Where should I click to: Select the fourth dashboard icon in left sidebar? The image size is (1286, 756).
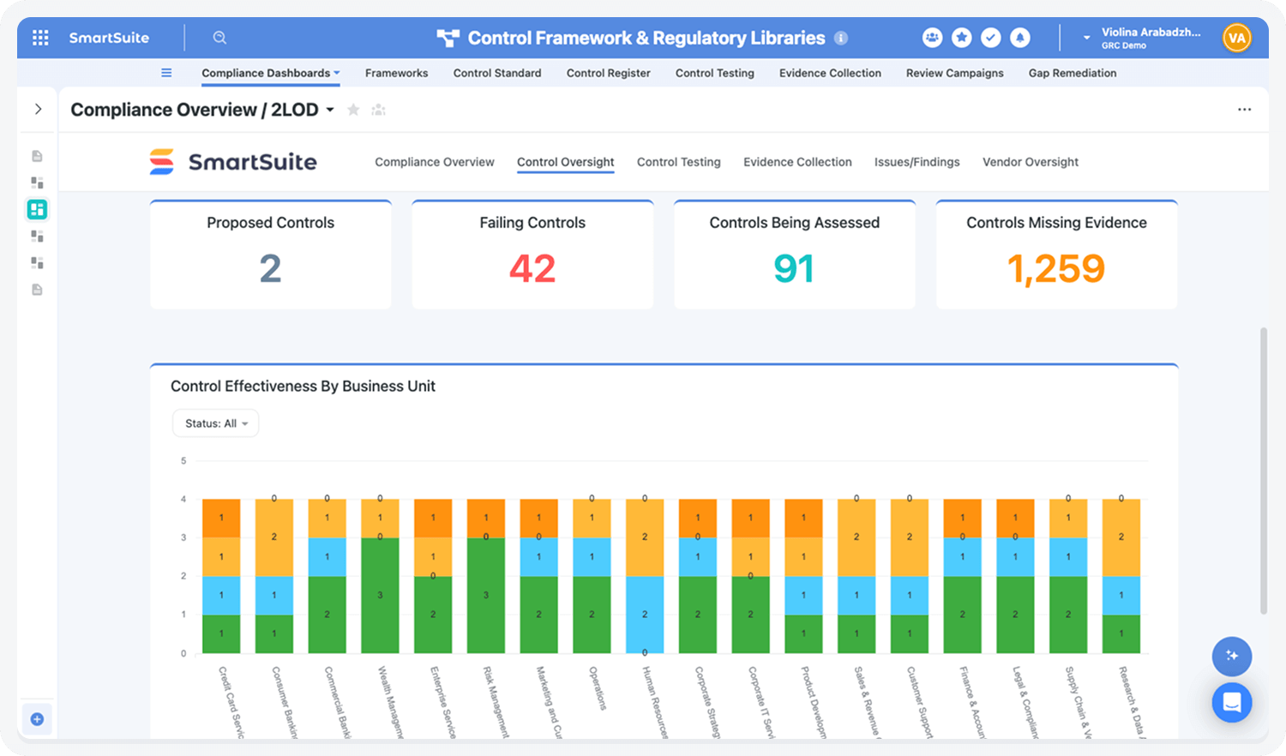pos(37,236)
